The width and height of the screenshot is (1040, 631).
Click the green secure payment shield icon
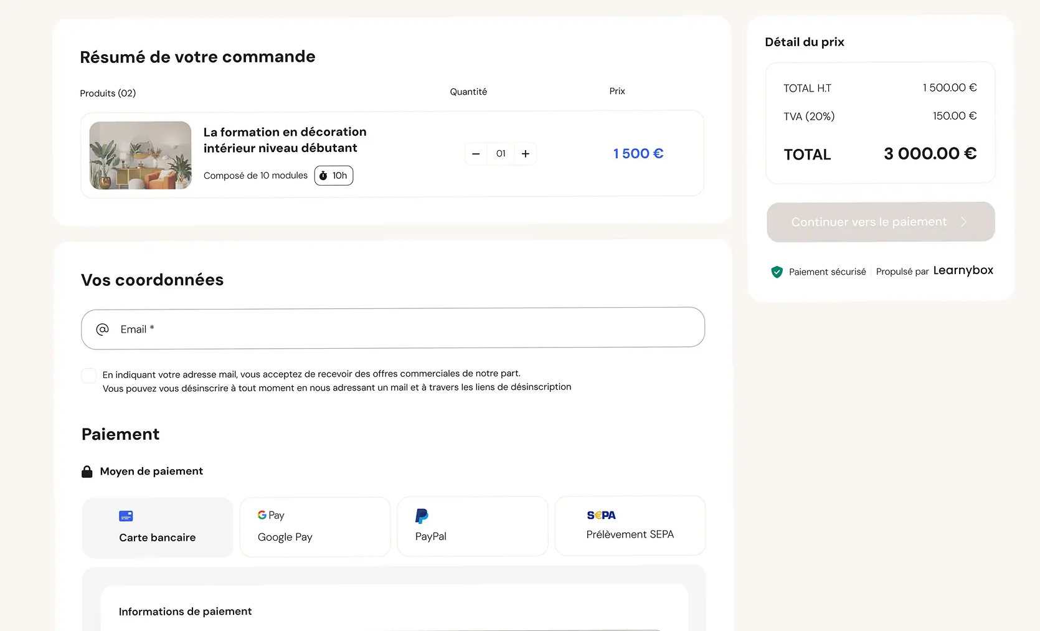coord(777,272)
